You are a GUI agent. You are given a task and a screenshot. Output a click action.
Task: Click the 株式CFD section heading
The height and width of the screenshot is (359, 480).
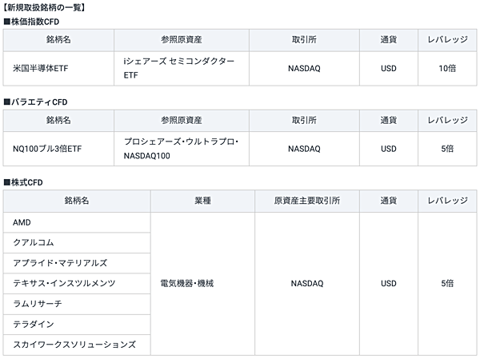tap(23, 182)
